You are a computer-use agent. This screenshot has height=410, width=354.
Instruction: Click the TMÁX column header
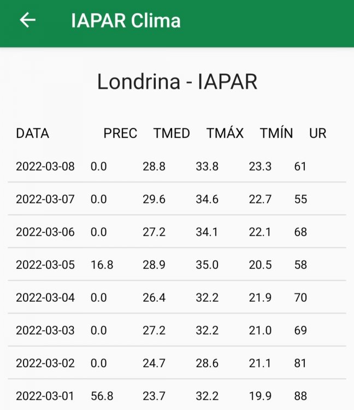point(225,133)
